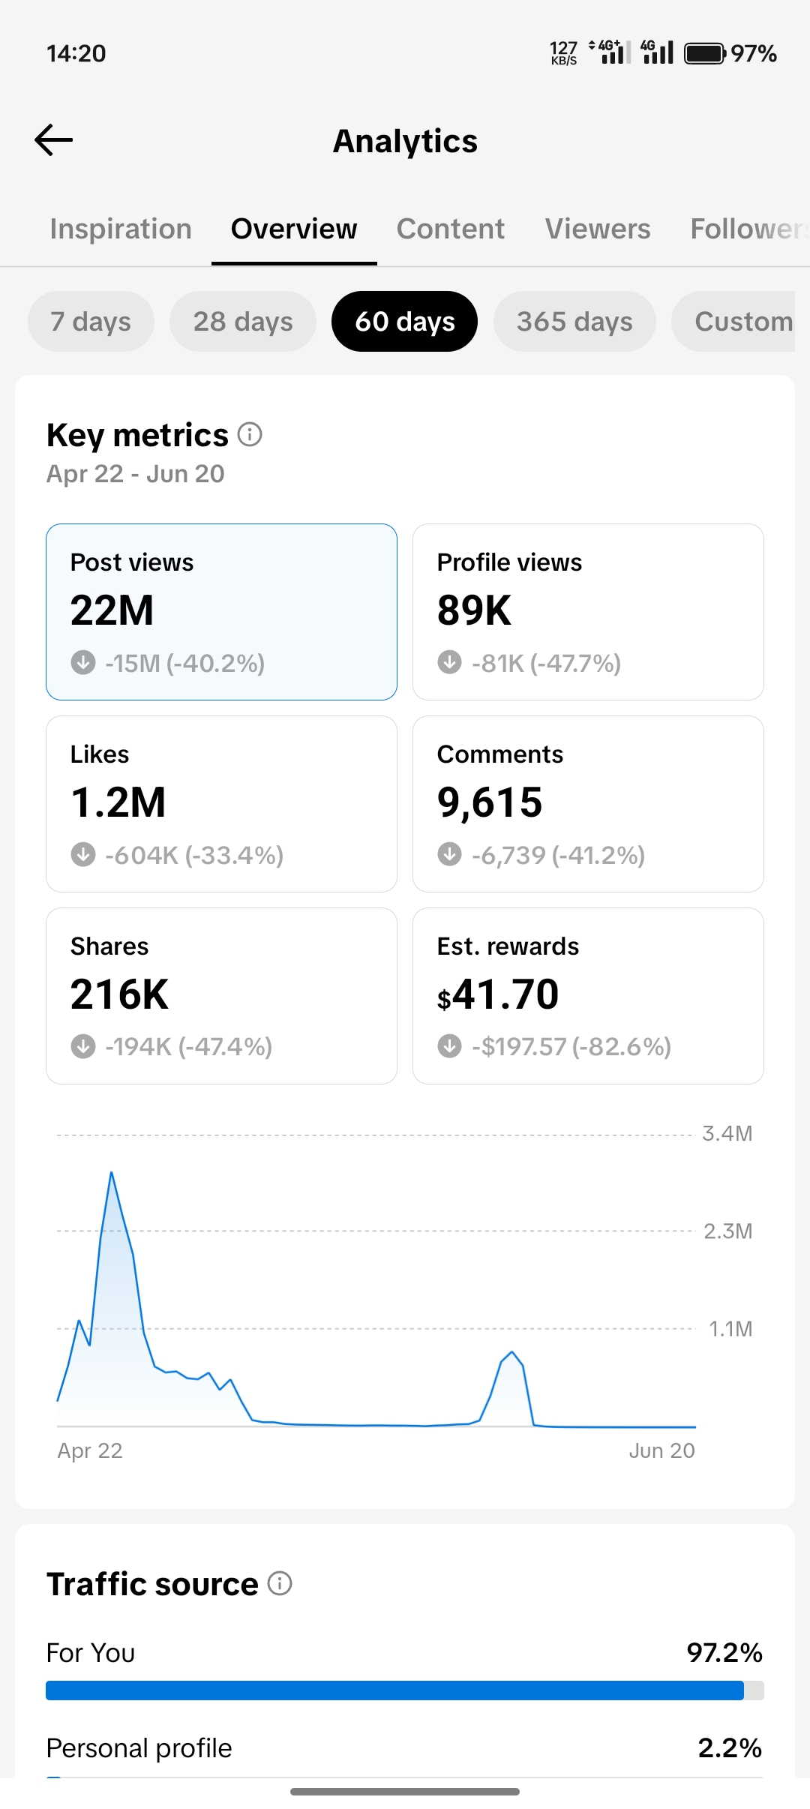Select the Comments metric card
The image size is (810, 1809).
[x=588, y=804]
